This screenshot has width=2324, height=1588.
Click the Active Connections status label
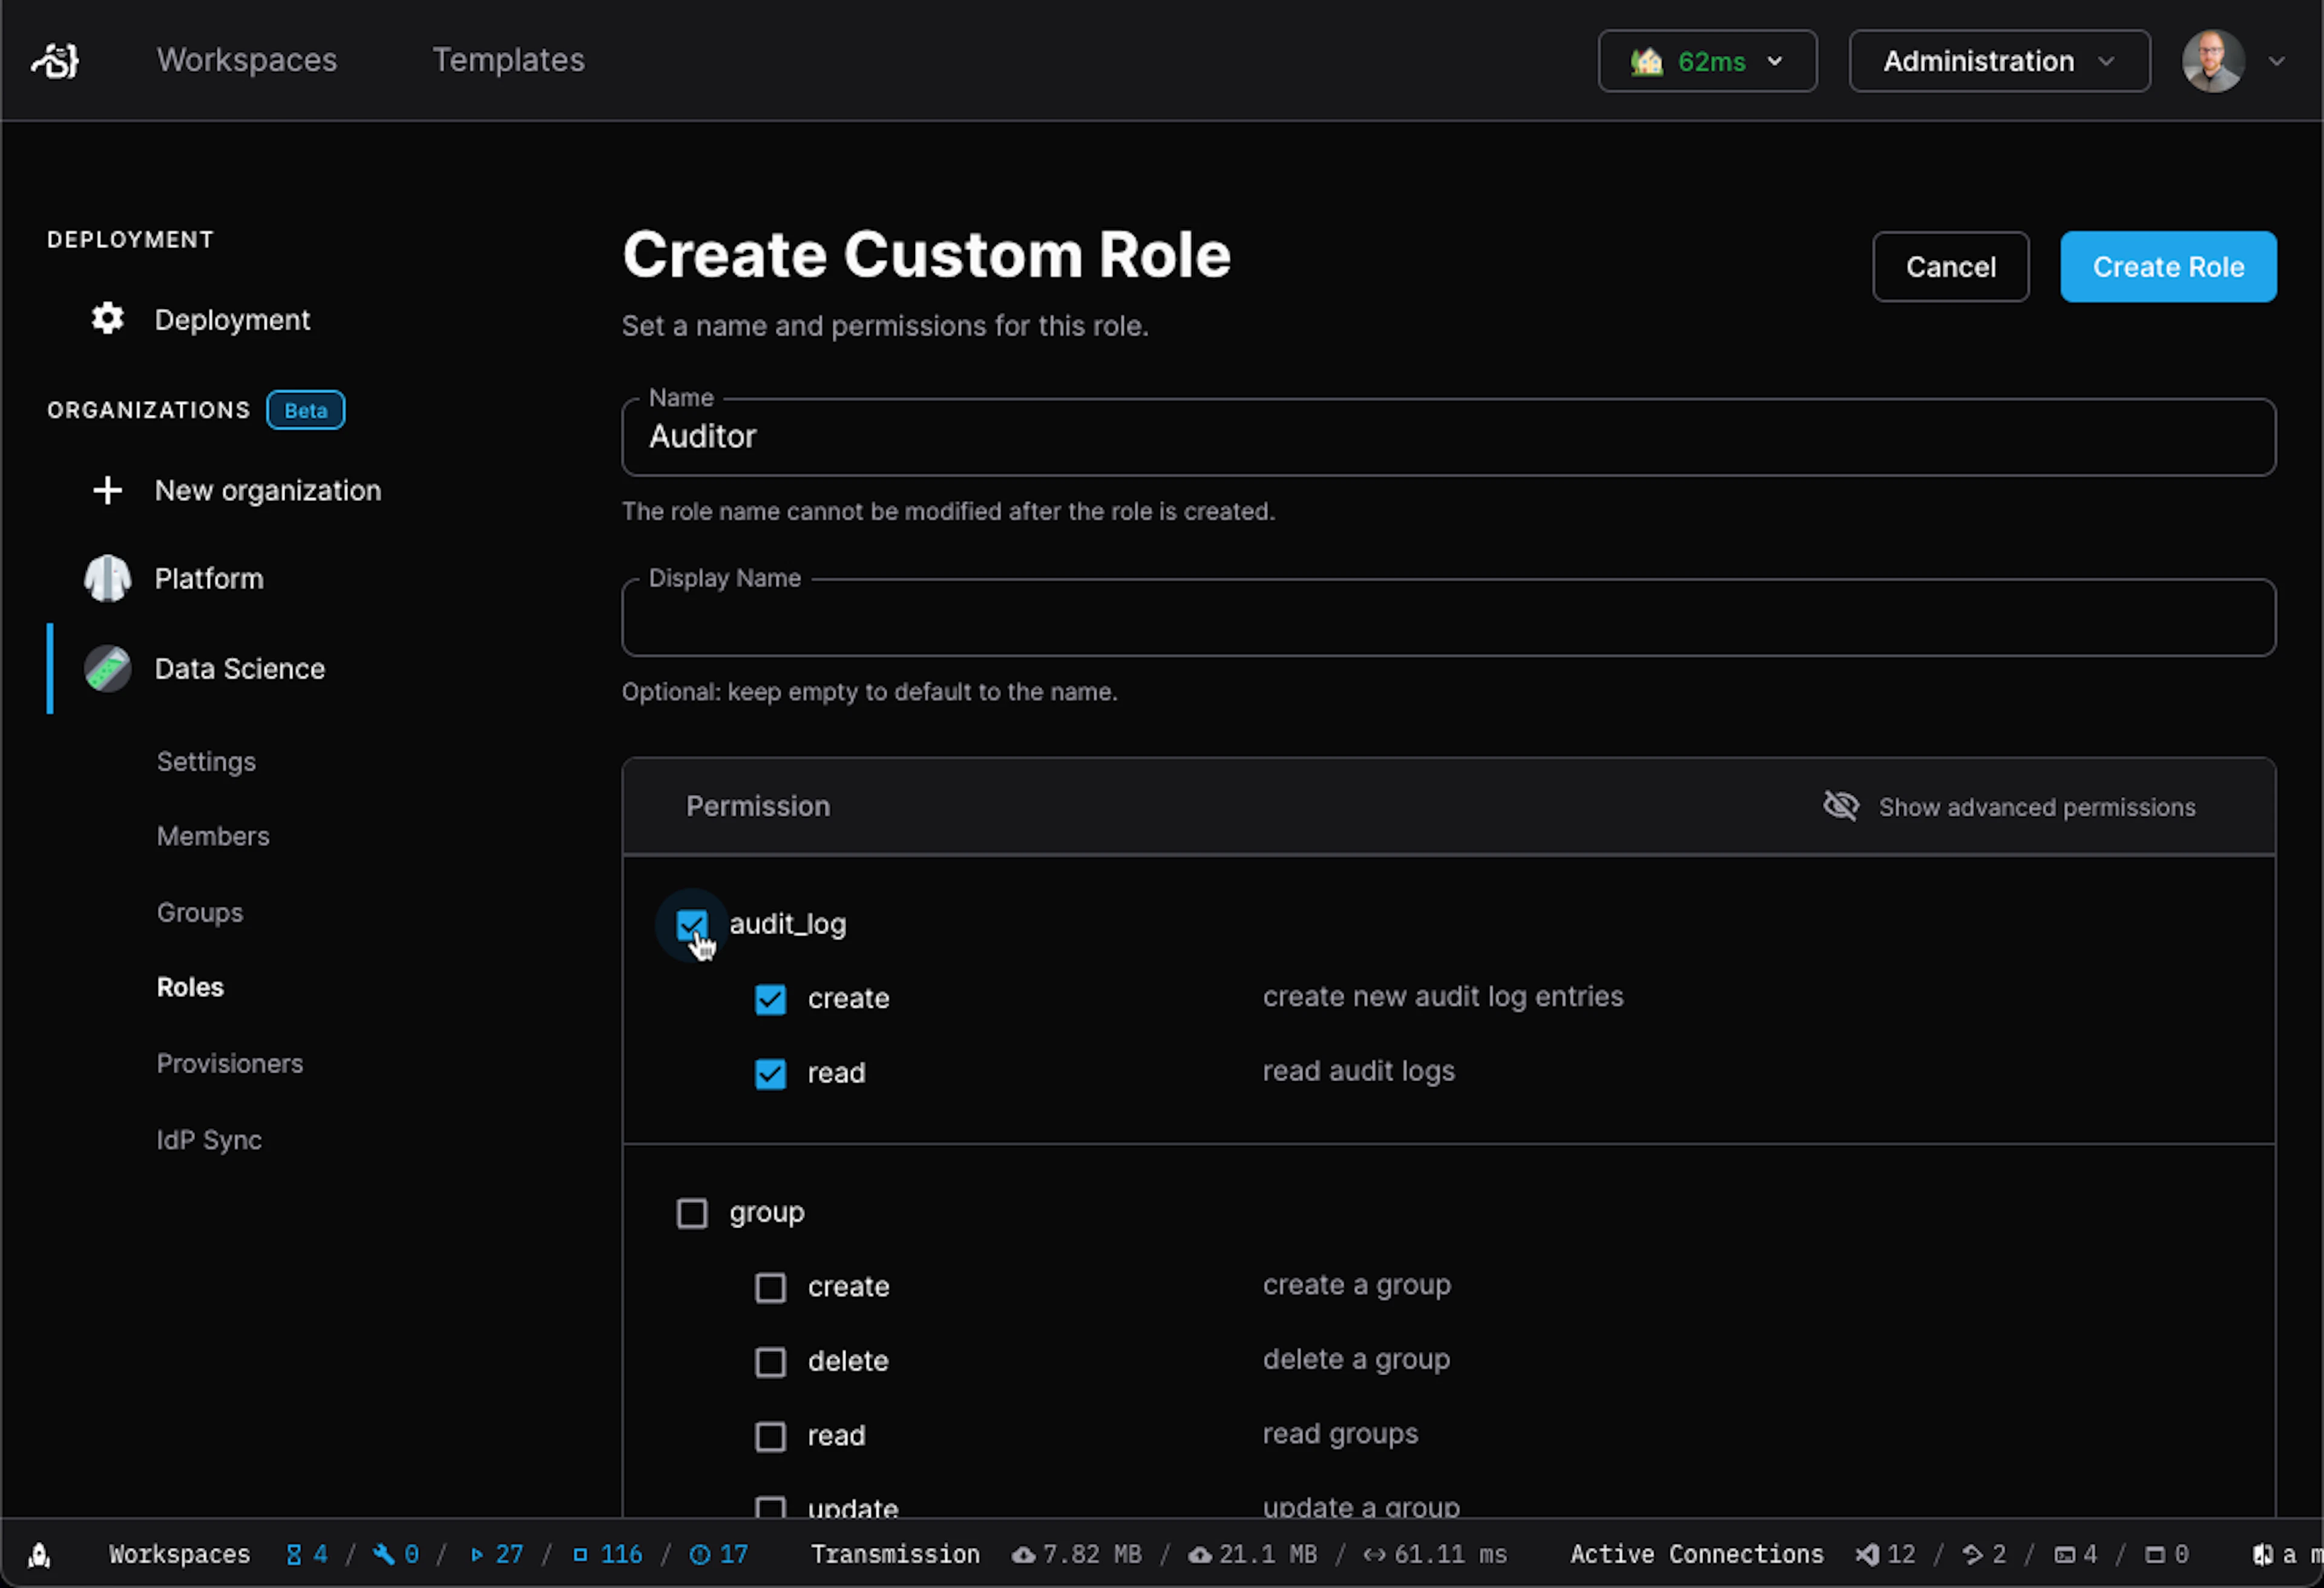[x=1696, y=1554]
